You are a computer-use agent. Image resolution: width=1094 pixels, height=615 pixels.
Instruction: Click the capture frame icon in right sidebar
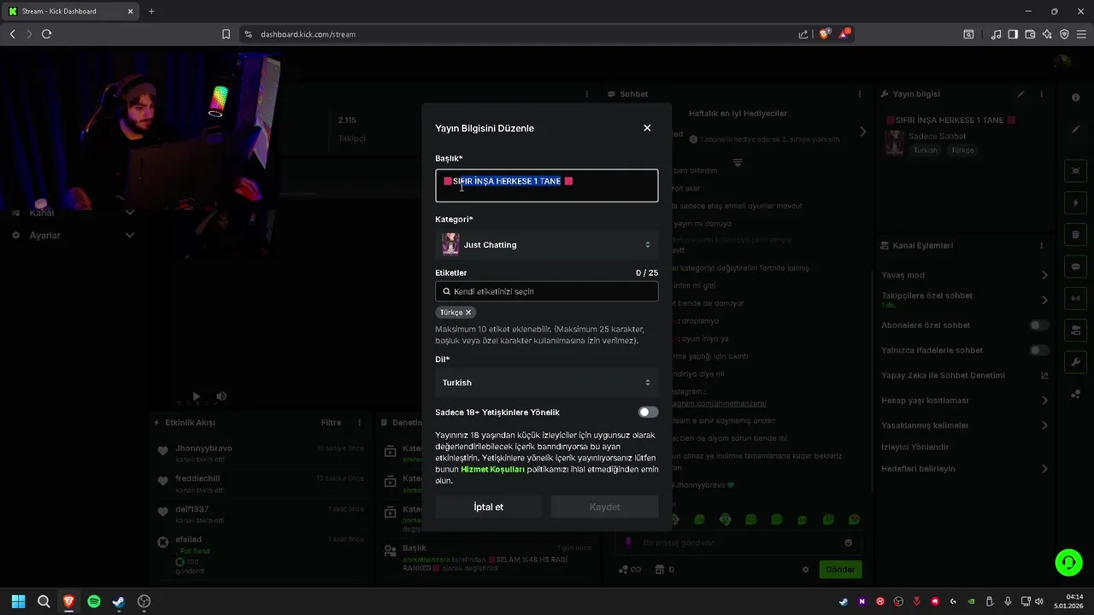point(1075,171)
